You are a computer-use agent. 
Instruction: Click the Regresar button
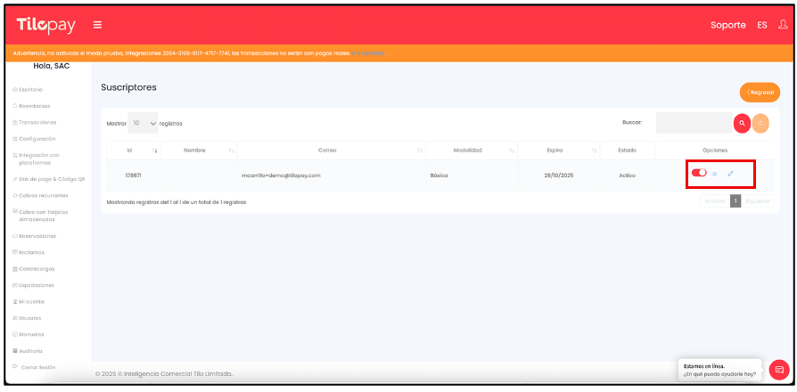coord(760,92)
